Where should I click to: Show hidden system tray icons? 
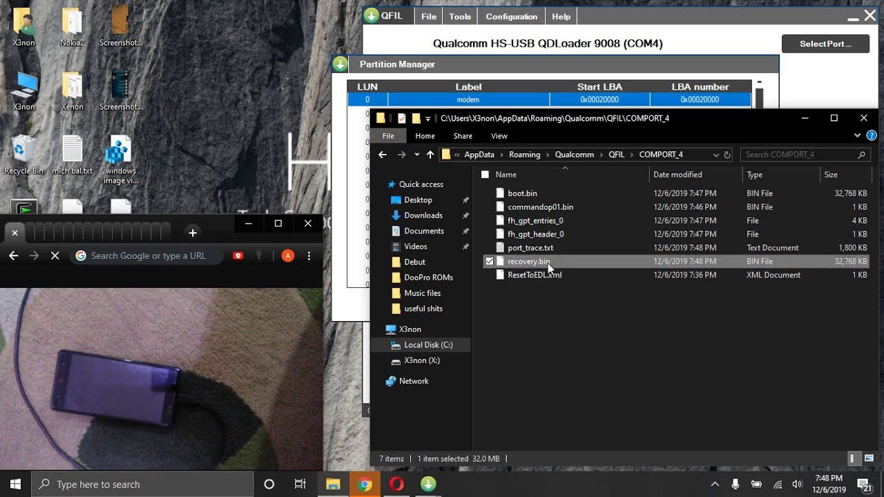tap(715, 484)
